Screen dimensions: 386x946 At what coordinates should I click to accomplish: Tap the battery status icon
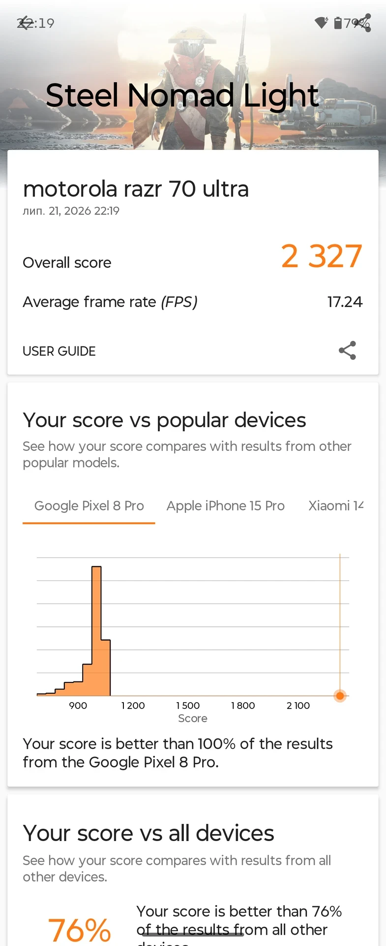[x=338, y=23]
